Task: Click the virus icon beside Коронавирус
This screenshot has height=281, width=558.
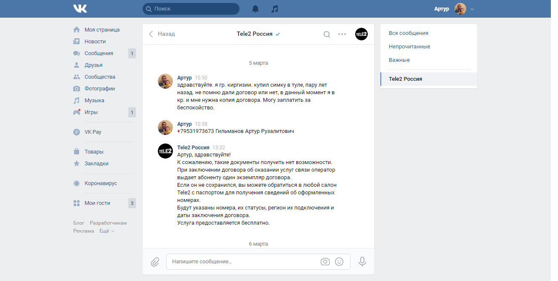Action: pyautogui.click(x=77, y=183)
